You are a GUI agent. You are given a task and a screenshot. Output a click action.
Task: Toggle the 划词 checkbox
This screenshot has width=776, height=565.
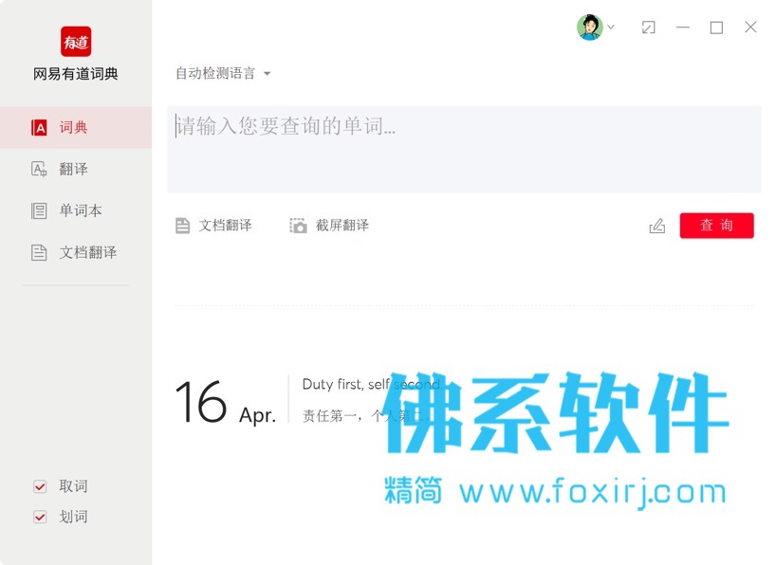pyautogui.click(x=40, y=518)
